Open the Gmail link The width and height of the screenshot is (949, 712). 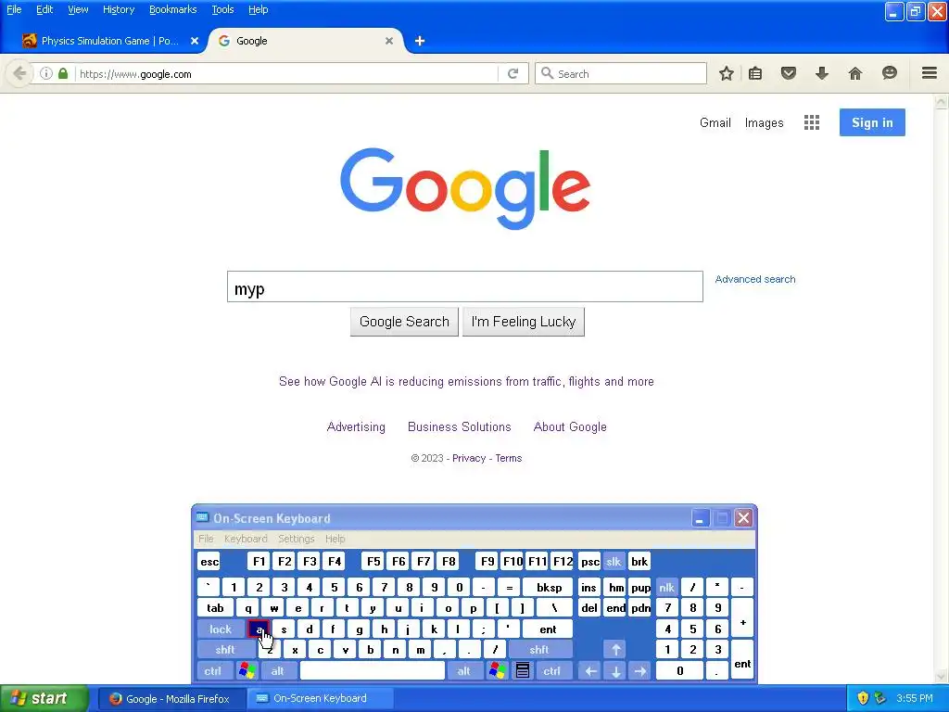pyautogui.click(x=715, y=122)
